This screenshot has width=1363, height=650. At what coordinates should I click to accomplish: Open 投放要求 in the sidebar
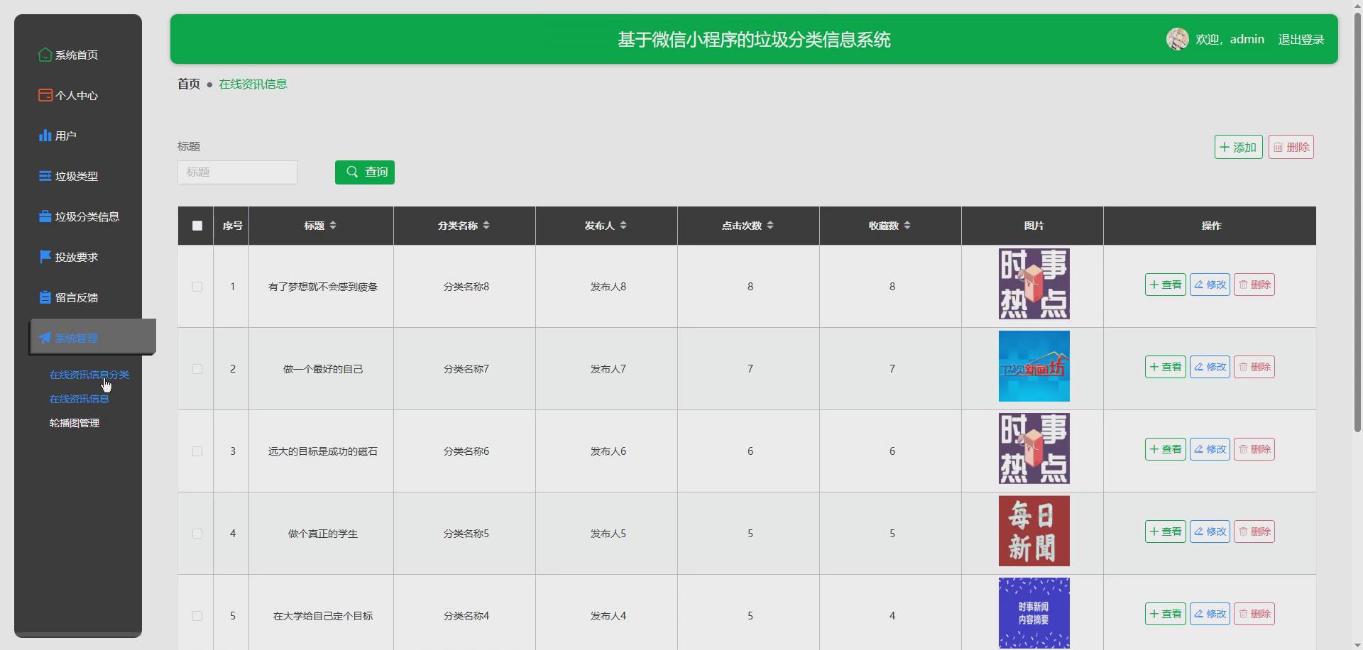click(78, 257)
